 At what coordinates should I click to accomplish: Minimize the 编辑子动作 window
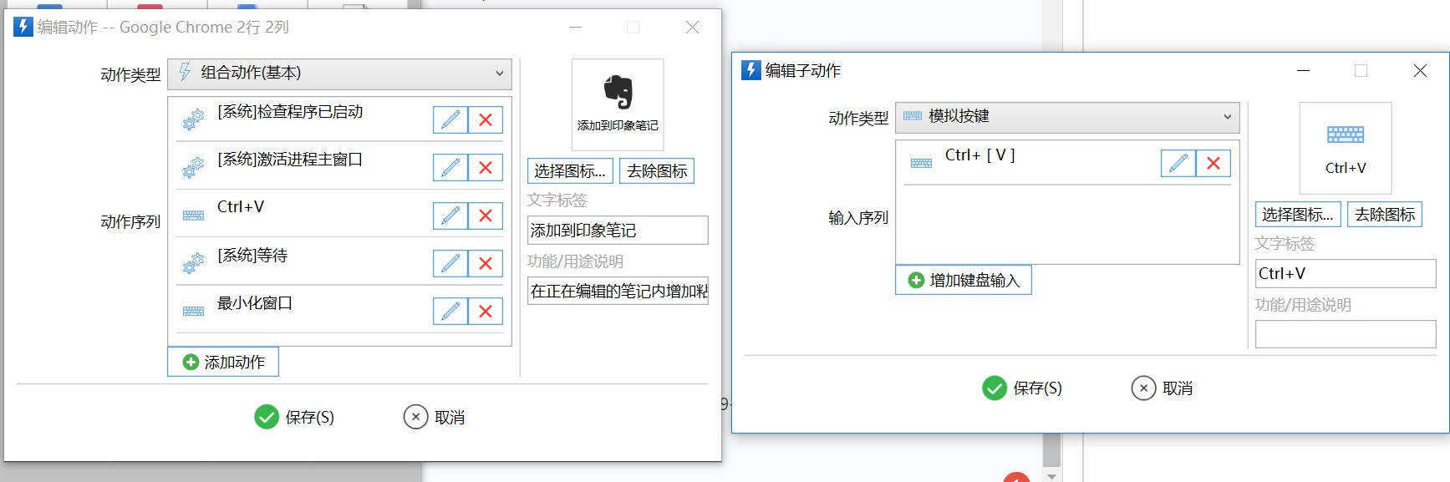pos(1303,71)
